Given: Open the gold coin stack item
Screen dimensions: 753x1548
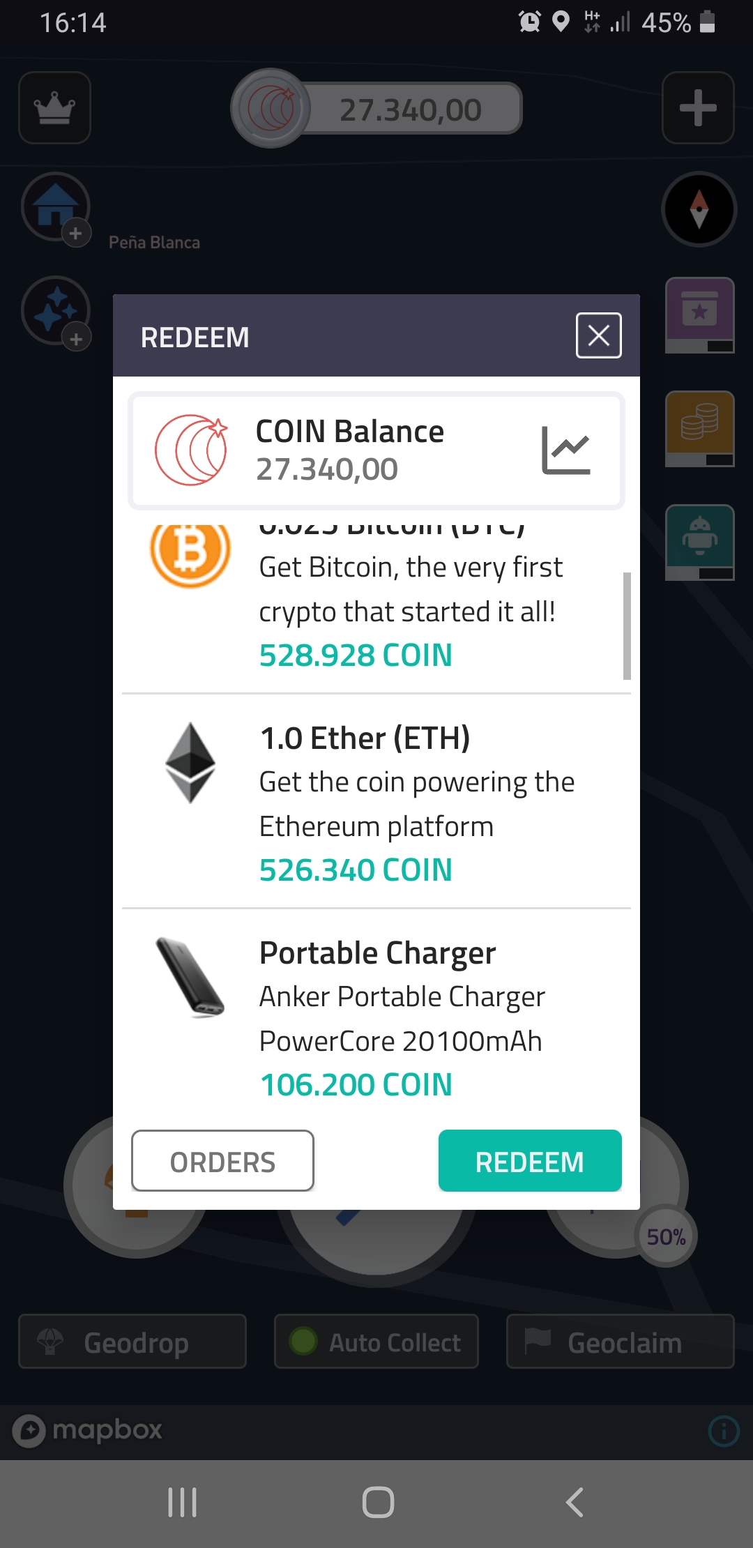Looking at the screenshot, I should coord(699,429).
